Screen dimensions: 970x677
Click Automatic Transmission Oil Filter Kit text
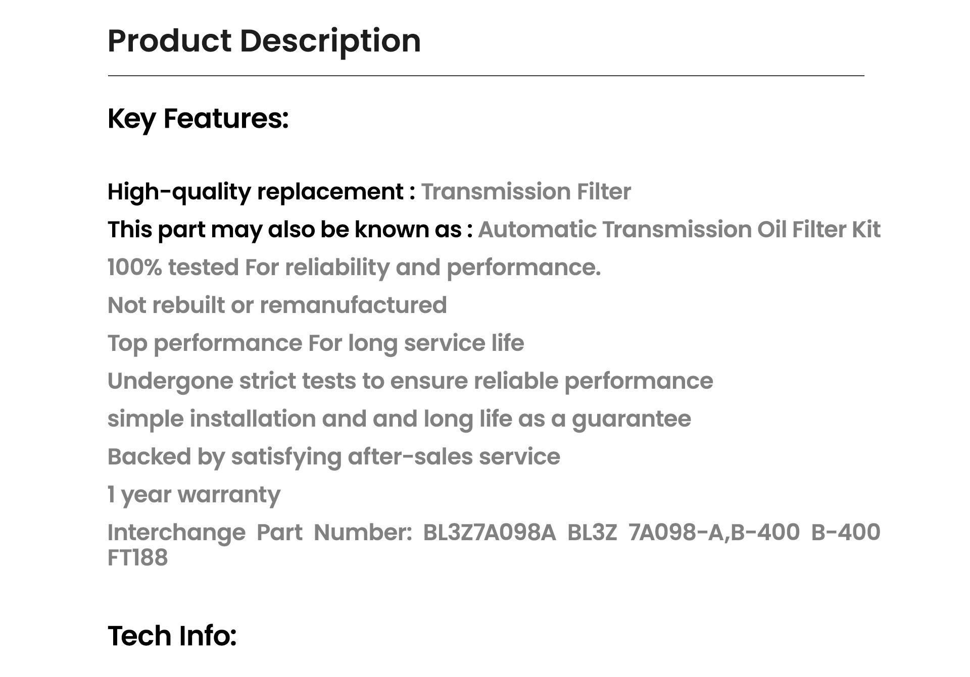click(679, 229)
